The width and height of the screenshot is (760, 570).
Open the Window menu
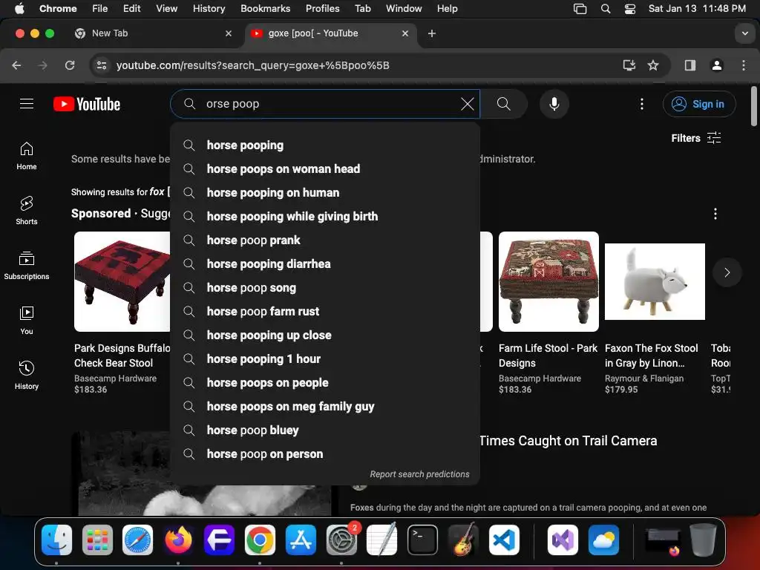point(404,8)
